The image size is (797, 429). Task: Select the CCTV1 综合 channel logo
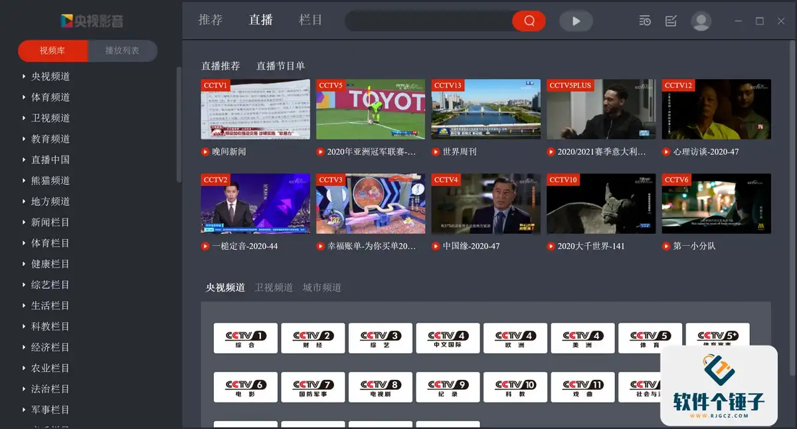246,338
